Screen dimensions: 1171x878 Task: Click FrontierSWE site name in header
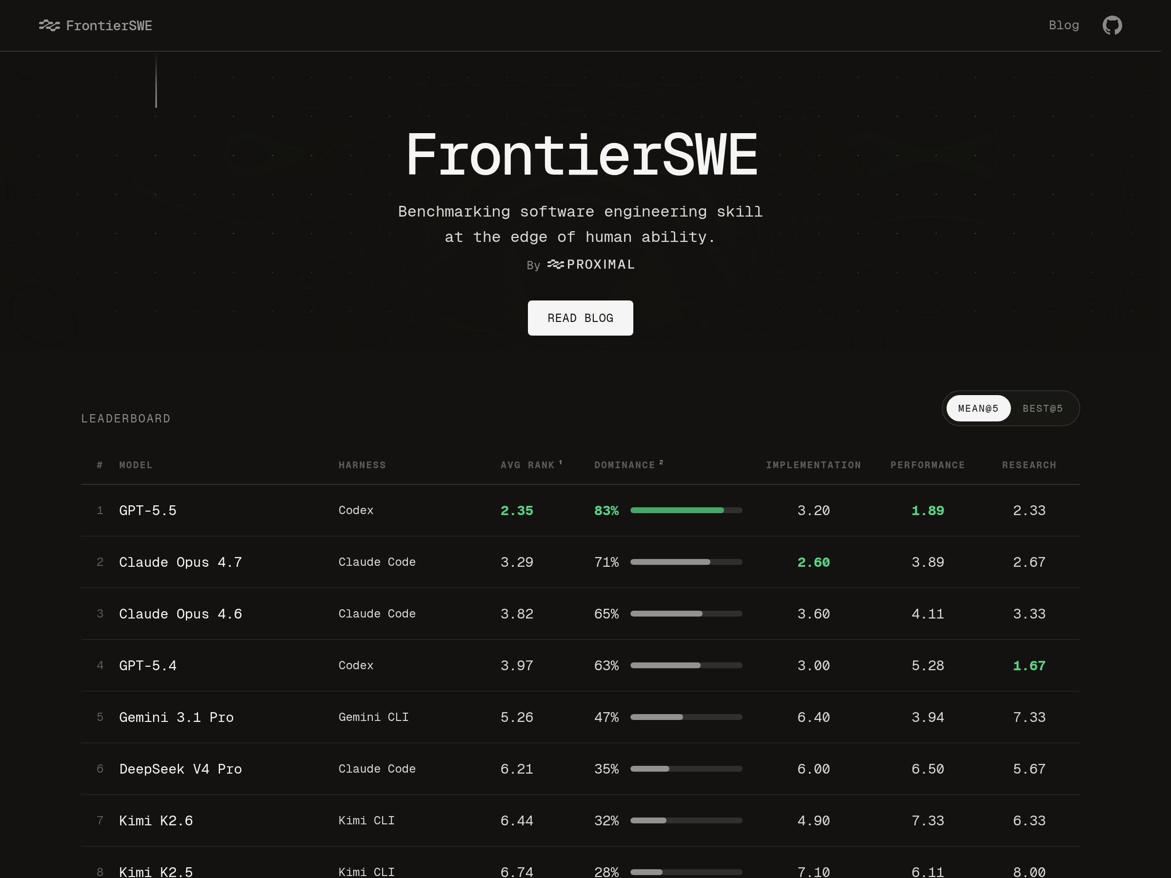[109, 25]
